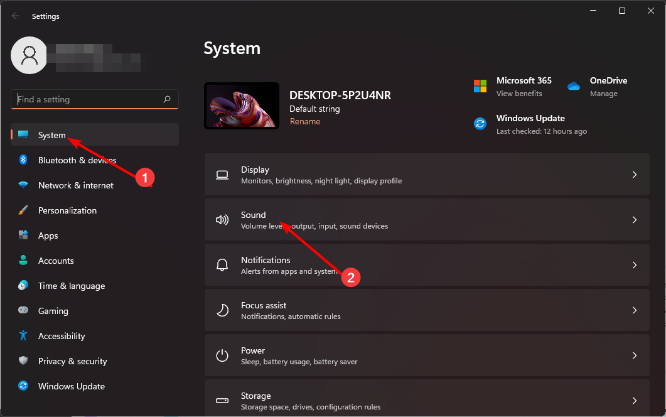666x417 pixels.
Task: Click the Rename link
Action: (305, 121)
